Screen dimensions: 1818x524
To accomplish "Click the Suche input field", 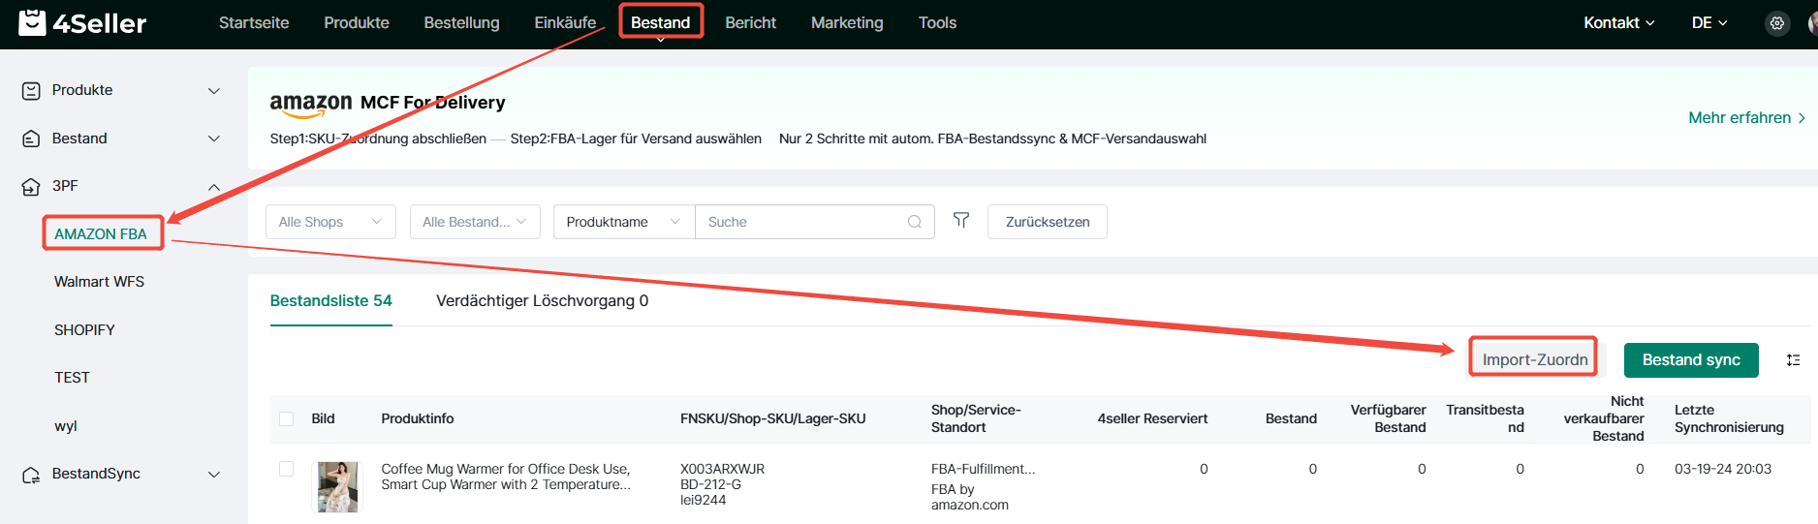I will coord(801,222).
